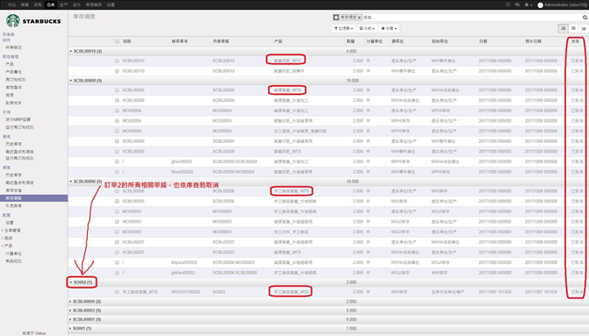Tick the SCBL00007 row checkbox with MTS product
Viewport: 589px width, 336px height.
[117, 253]
